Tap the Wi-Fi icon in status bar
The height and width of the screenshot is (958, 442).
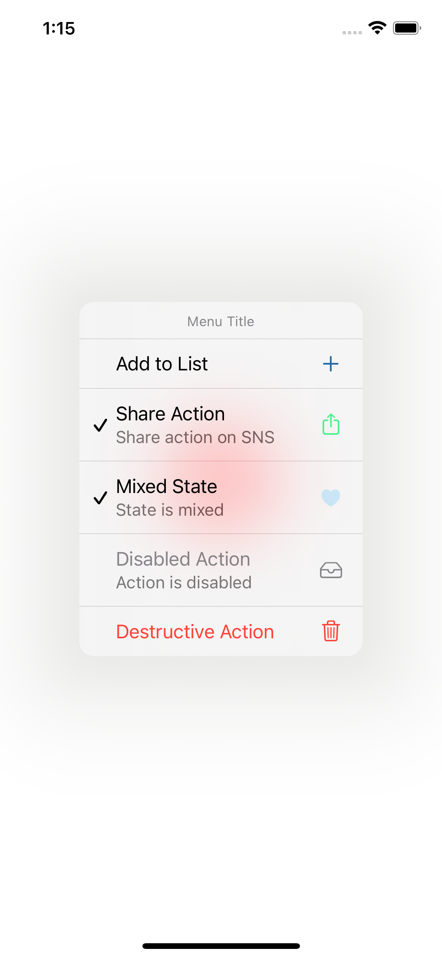coord(377,28)
